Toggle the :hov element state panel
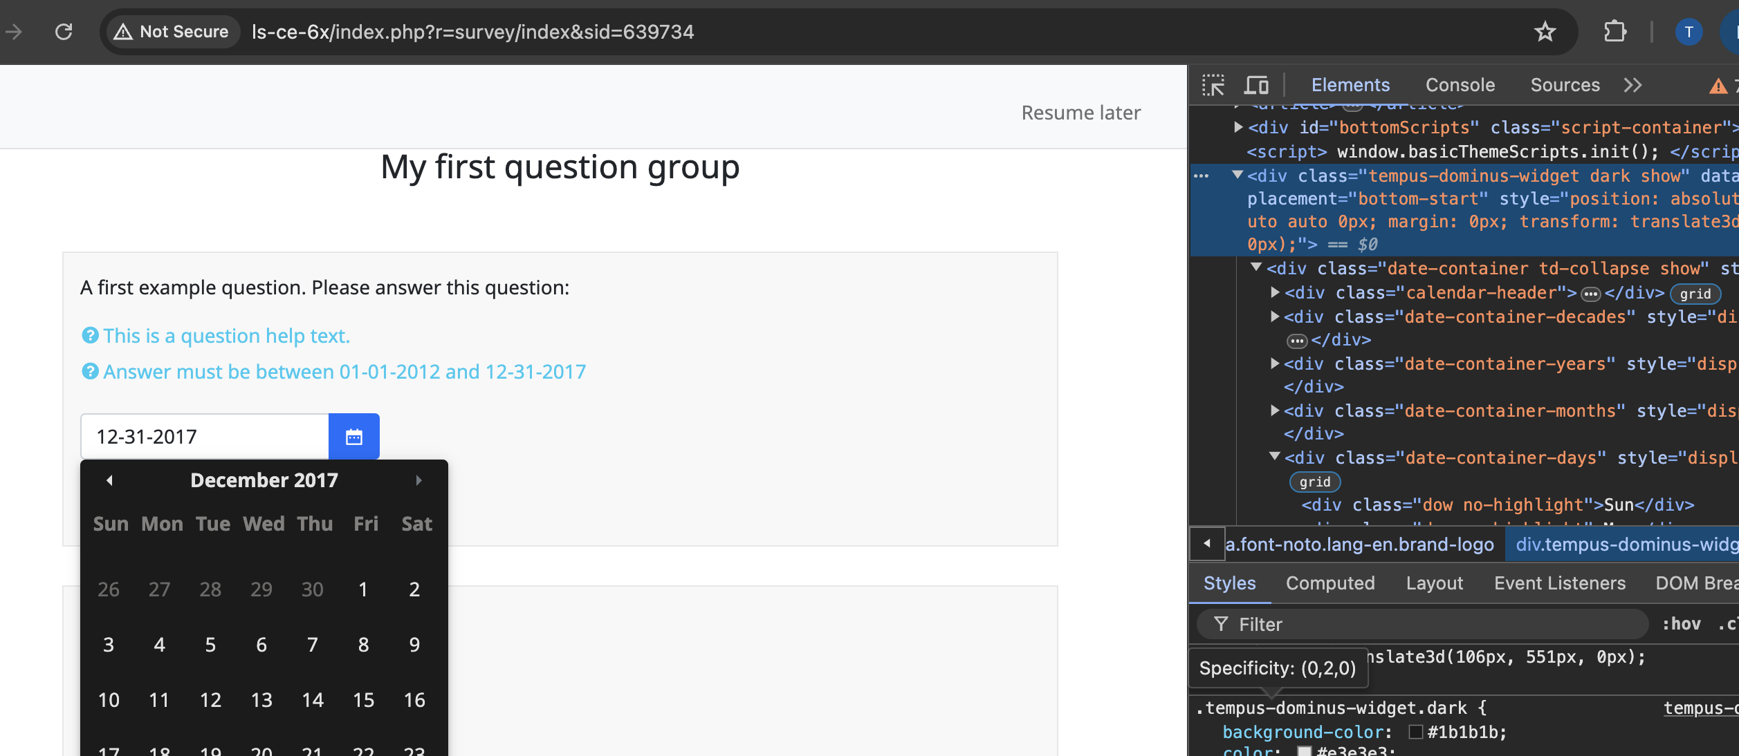1739x756 pixels. 1681,624
